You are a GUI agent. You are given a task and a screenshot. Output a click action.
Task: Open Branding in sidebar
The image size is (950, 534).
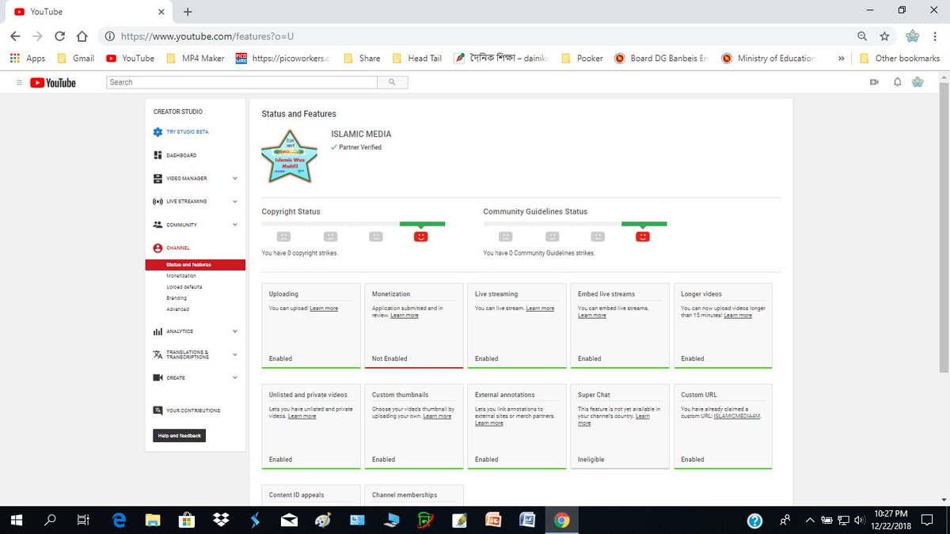tap(177, 298)
